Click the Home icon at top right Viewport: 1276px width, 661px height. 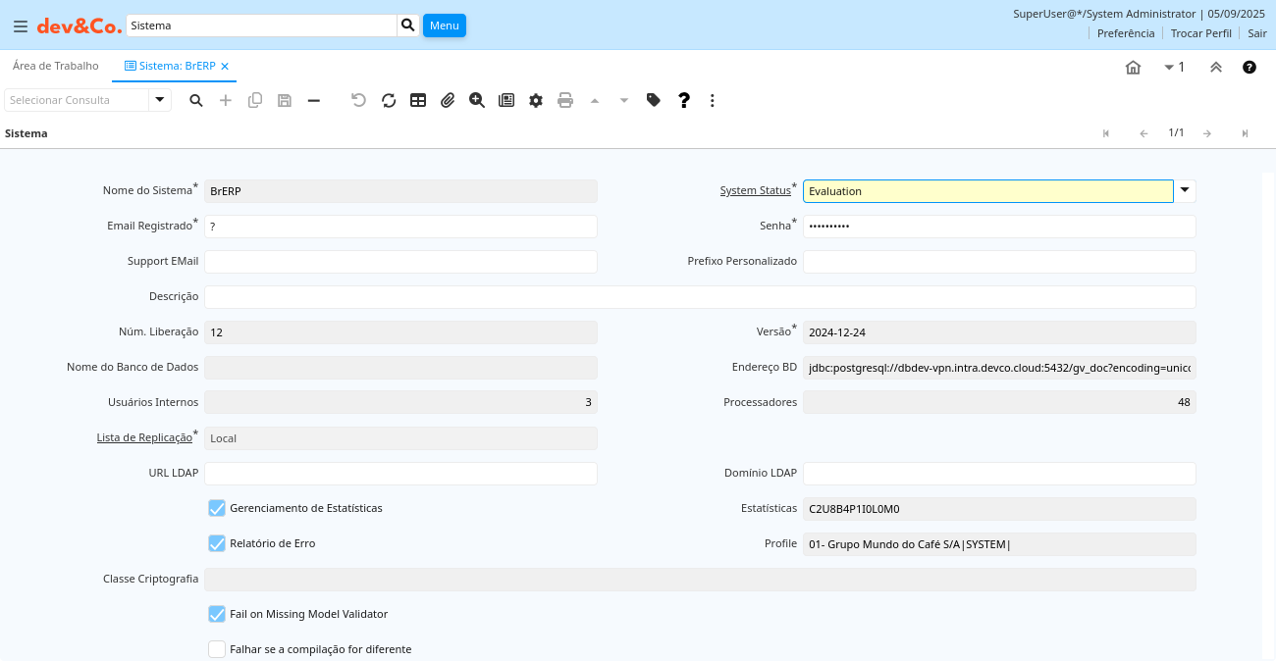click(1133, 68)
